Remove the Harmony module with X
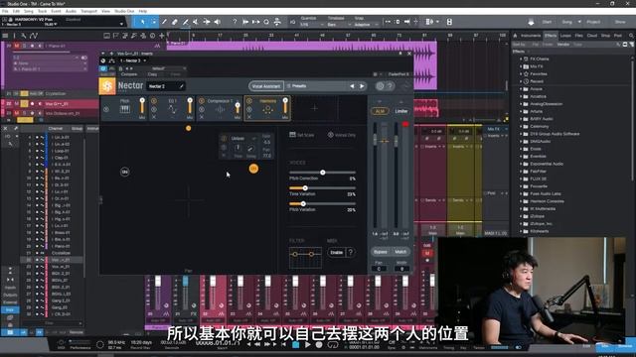The height and width of the screenshot is (357, 636). (249, 117)
